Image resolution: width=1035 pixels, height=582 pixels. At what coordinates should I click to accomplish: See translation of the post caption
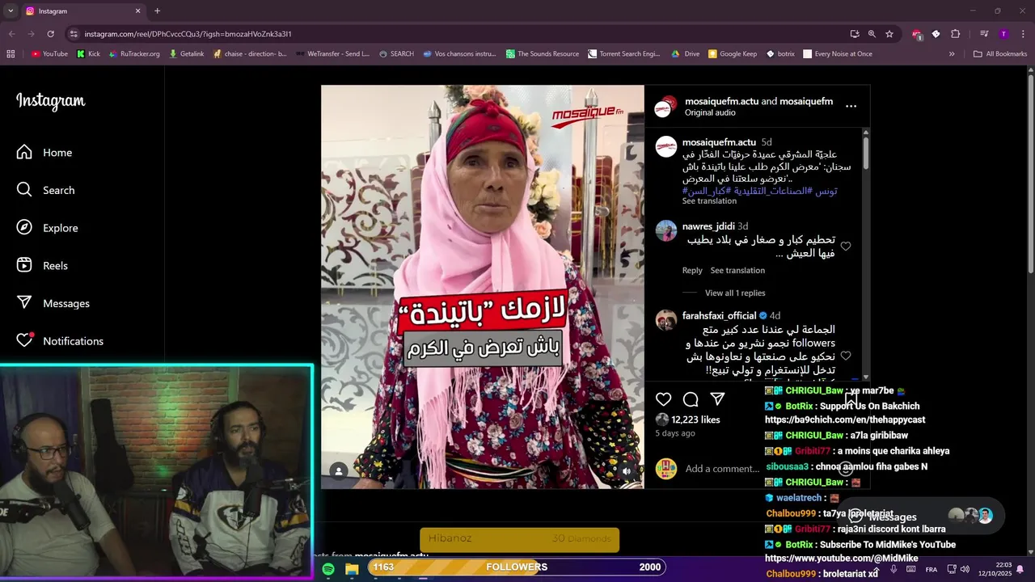[709, 200]
